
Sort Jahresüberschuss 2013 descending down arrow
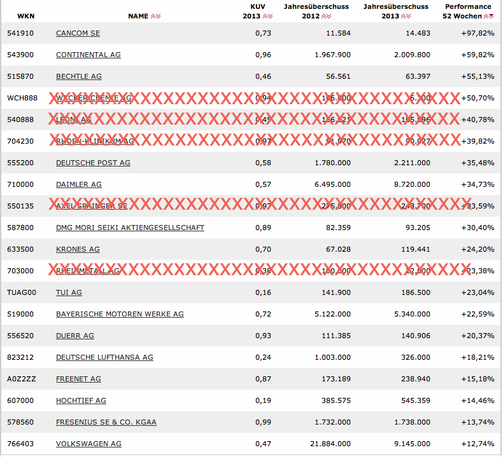408,17
